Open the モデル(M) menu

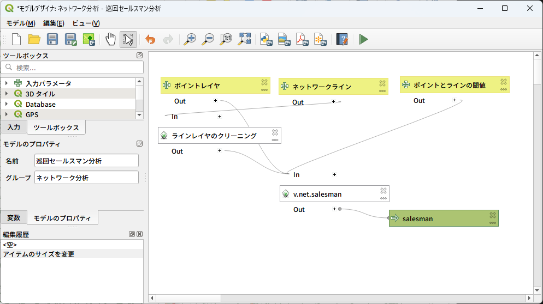click(x=21, y=23)
